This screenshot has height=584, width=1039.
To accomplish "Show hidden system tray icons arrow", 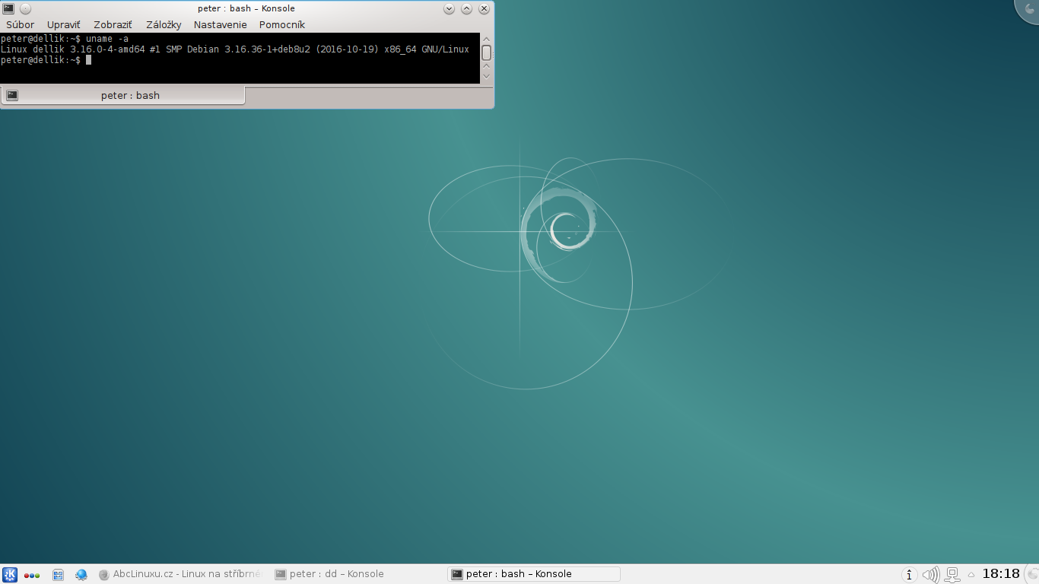I will pos(971,575).
